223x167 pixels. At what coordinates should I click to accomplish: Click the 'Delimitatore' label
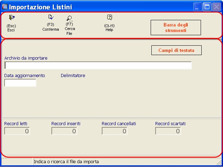pyautogui.click(x=73, y=76)
